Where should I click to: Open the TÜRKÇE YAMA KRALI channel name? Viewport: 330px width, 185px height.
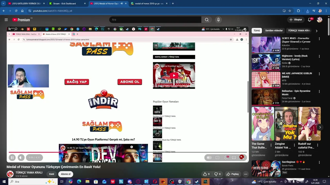tap(29, 172)
